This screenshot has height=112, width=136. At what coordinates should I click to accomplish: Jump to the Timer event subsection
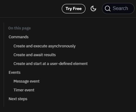[24, 90]
